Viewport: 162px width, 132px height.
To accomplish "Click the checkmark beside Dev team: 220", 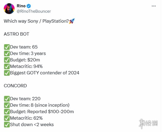I will coord(7,99).
